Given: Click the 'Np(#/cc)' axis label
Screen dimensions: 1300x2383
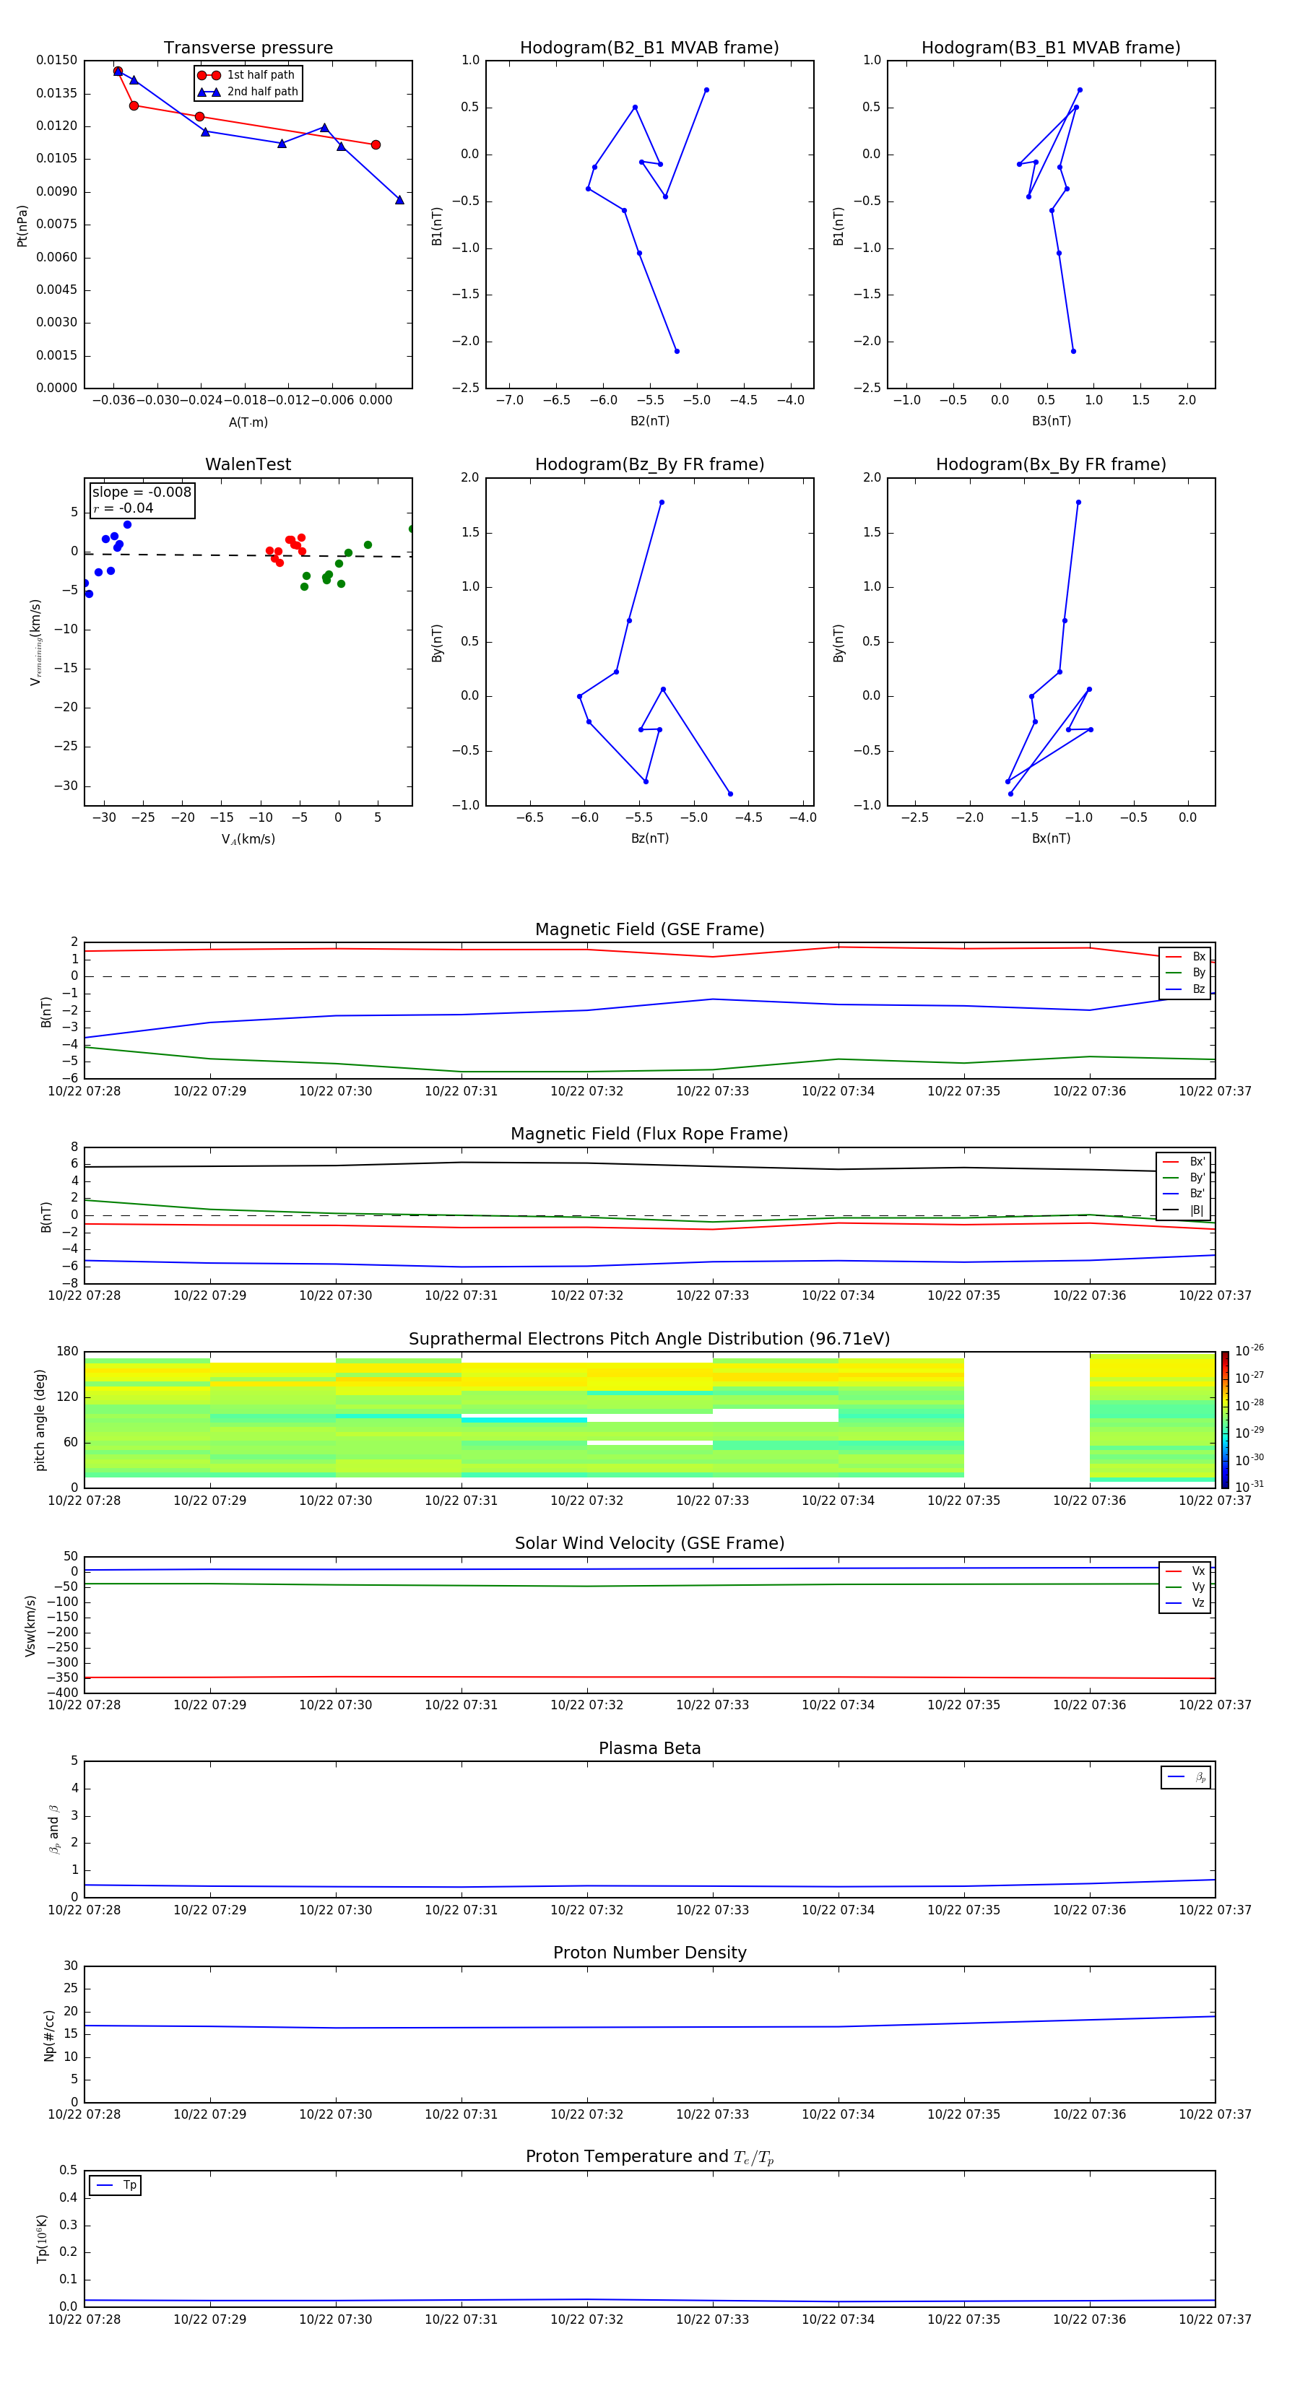Looking at the screenshot, I should pyautogui.click(x=49, y=2035).
